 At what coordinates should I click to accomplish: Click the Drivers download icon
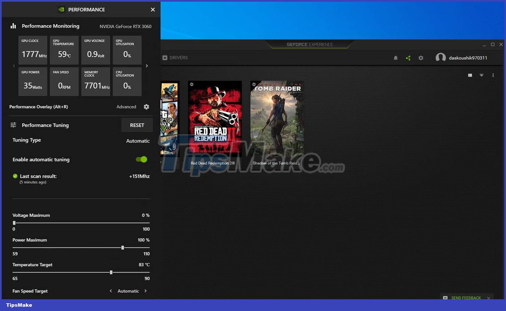[165, 58]
